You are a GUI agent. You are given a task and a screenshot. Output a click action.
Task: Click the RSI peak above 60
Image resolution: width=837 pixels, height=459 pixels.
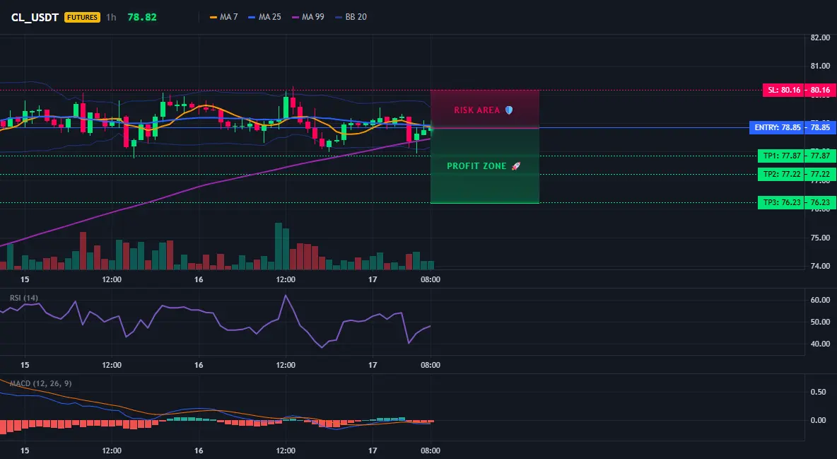coord(286,296)
